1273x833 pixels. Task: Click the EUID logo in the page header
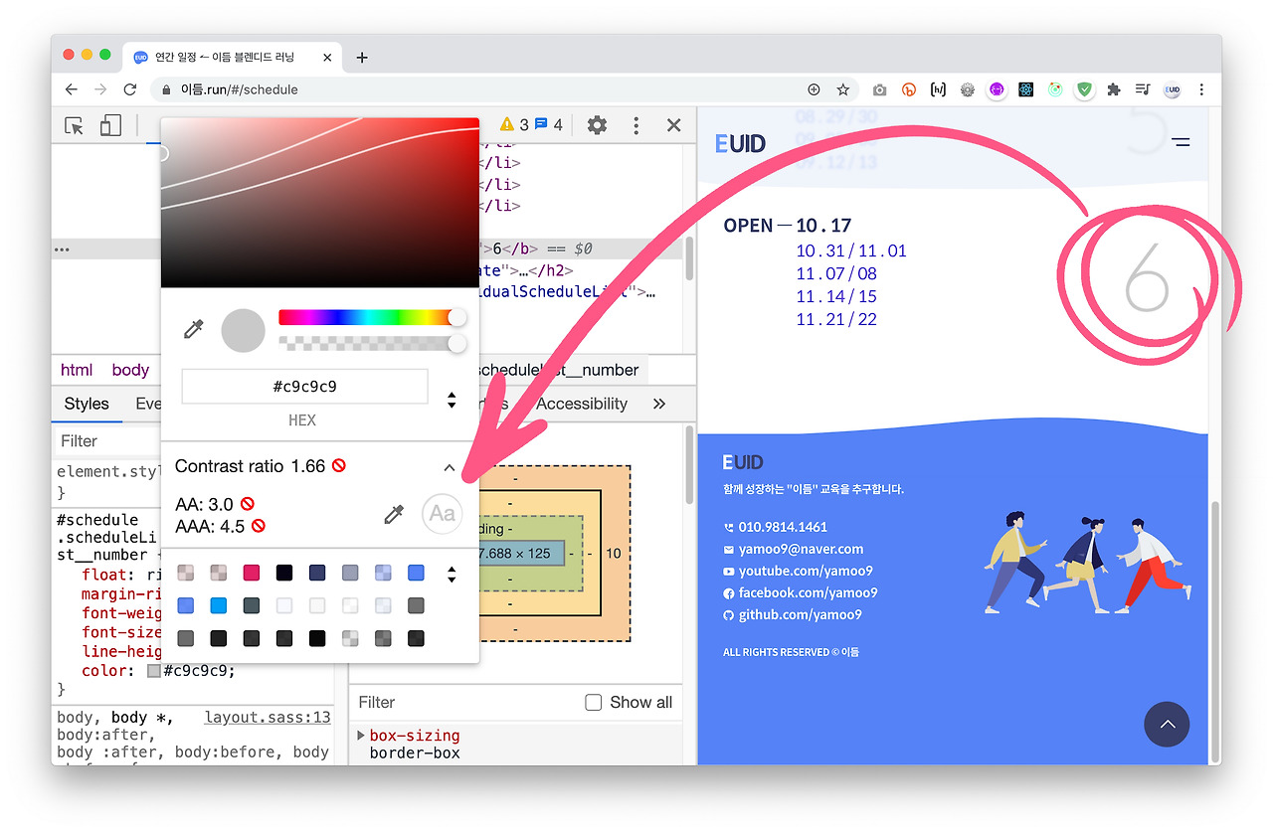coord(740,143)
